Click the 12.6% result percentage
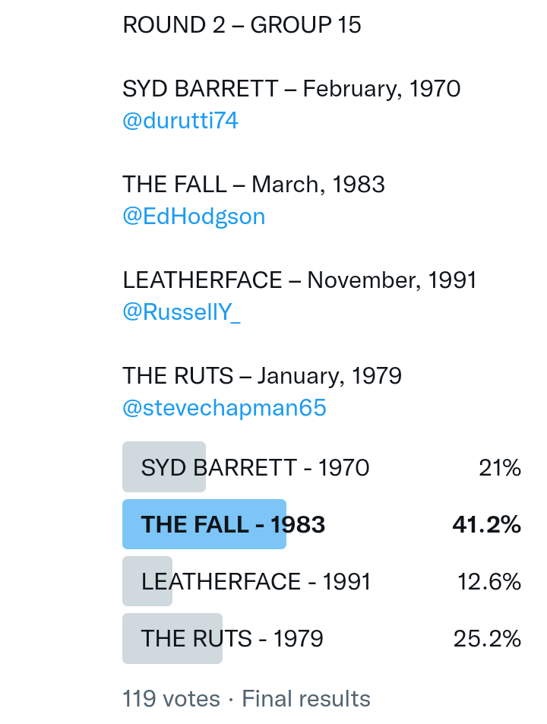 pos(489,583)
